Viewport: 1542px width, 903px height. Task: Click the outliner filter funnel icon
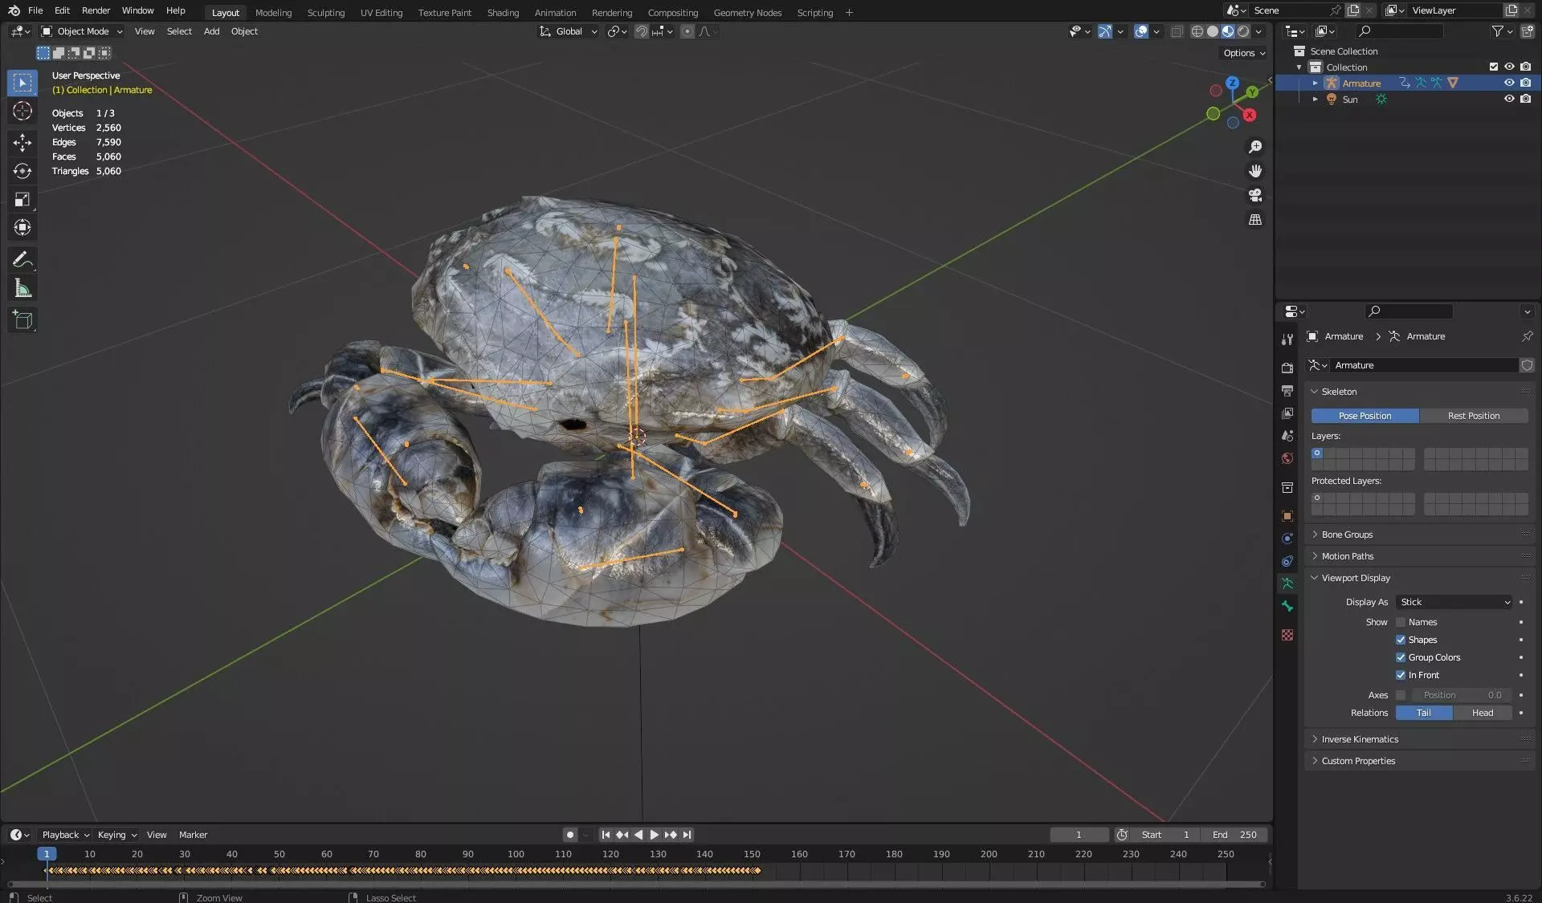pyautogui.click(x=1497, y=31)
